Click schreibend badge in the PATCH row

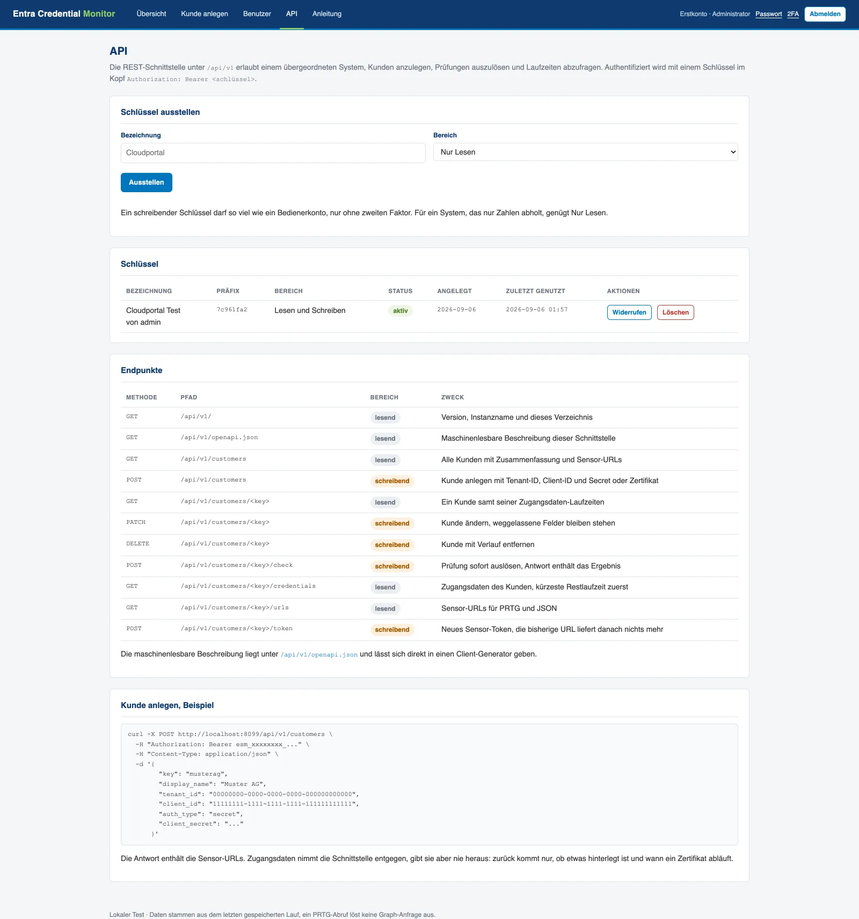point(392,523)
